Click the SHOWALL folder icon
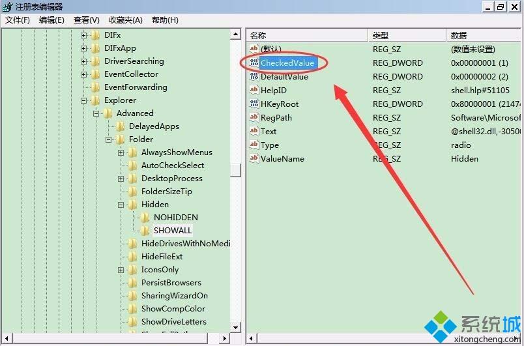The image size is (524, 346). pyautogui.click(x=145, y=231)
